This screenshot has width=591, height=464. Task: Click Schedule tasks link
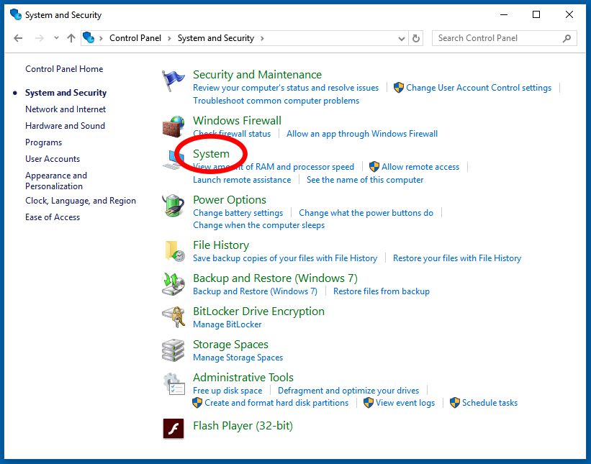(490, 403)
